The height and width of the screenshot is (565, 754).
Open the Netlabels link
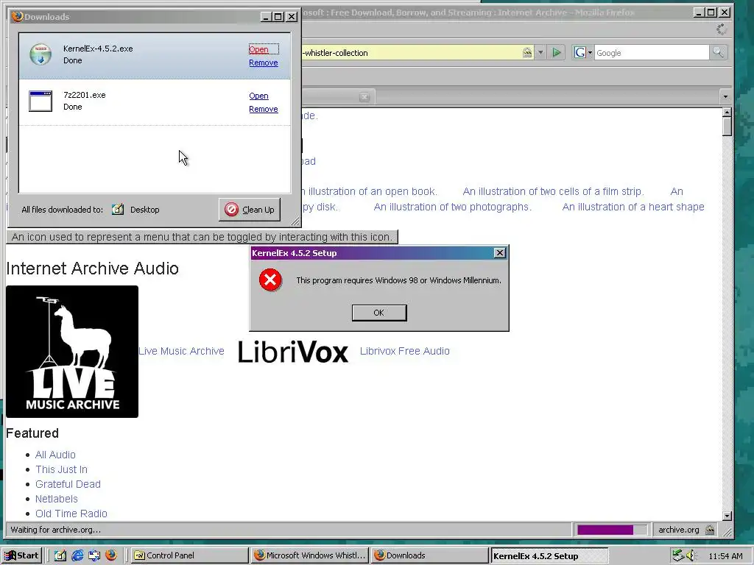click(x=56, y=500)
